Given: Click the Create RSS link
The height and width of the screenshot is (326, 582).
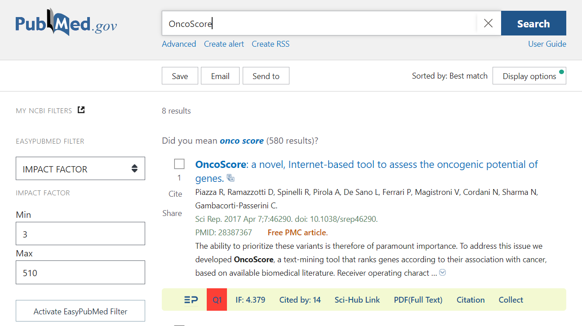Looking at the screenshot, I should (271, 44).
